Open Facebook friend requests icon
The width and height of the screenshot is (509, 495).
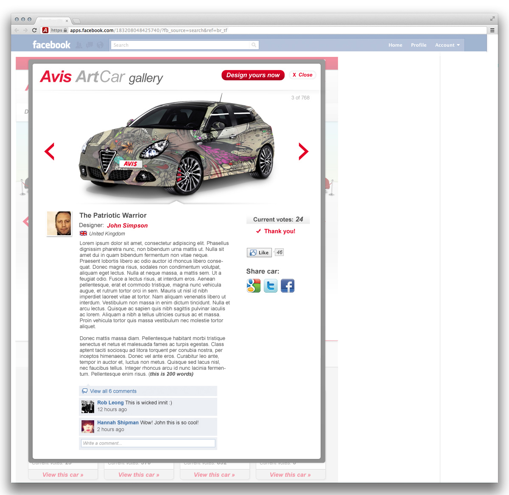pos(79,45)
